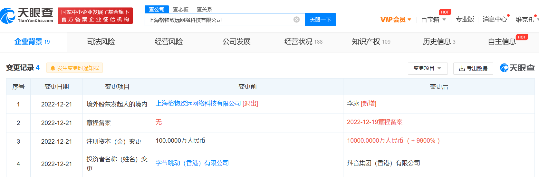Select 投资者名称（姓名）变更 cell
This screenshot has width=539, height=177.
click(117, 164)
